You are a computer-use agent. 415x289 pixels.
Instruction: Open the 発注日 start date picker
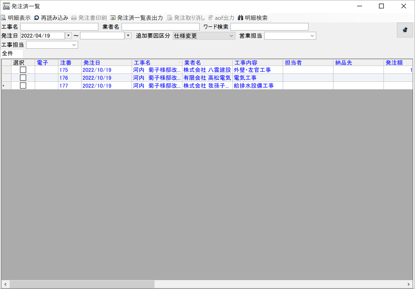(68, 36)
